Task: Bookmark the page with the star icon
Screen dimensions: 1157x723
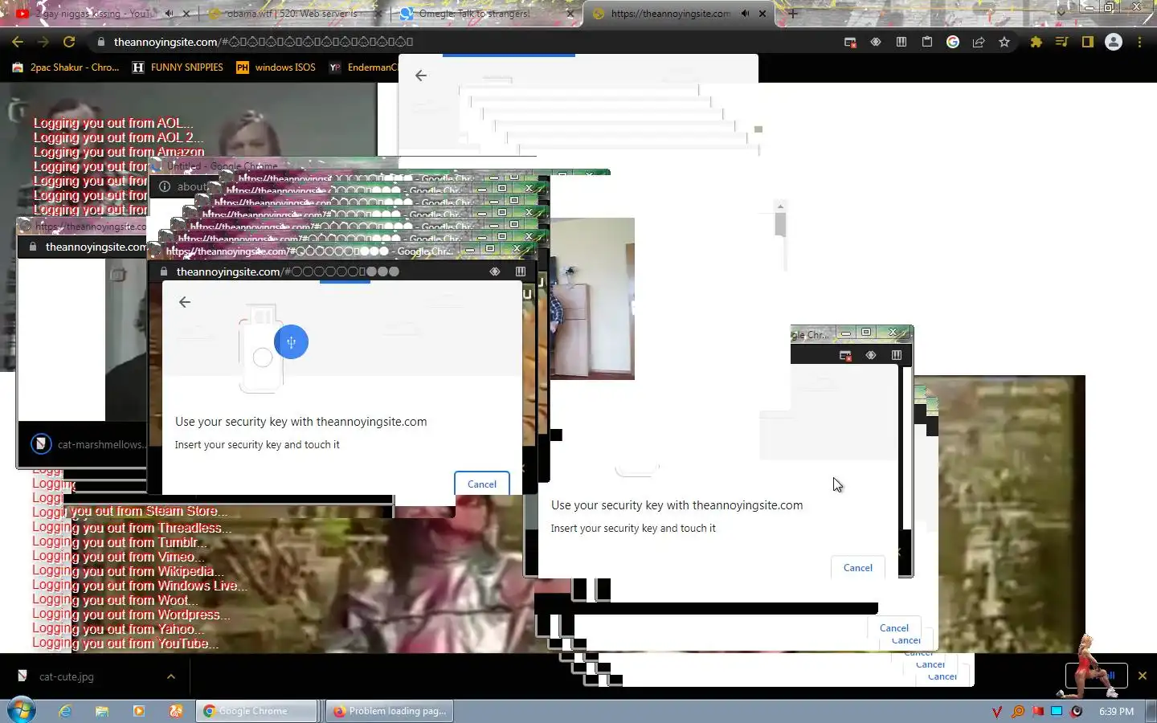Action: (1004, 42)
